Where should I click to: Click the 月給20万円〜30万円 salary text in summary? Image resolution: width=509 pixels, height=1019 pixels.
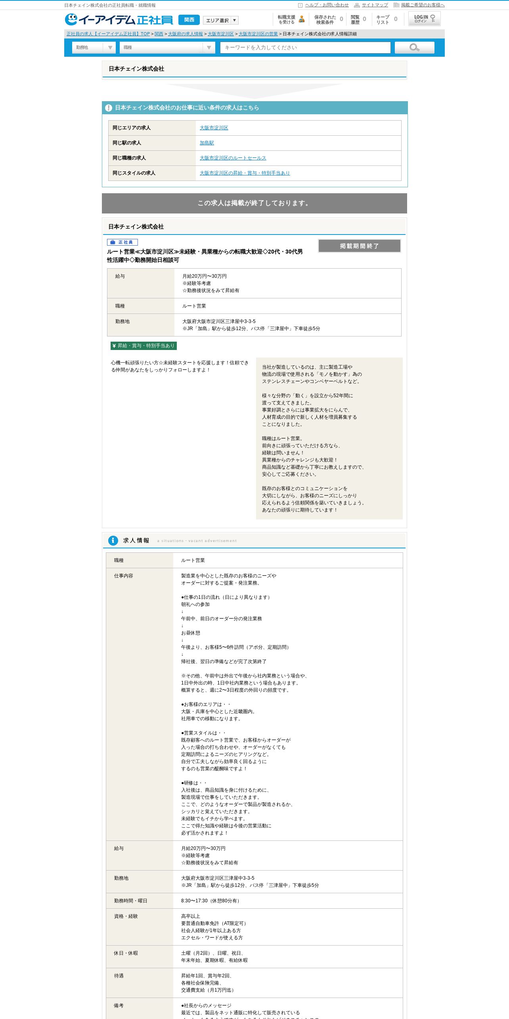click(205, 276)
